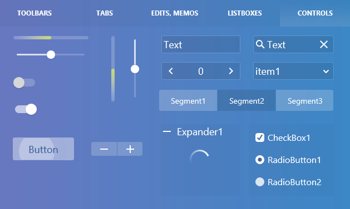Click the Button button
350x209 pixels.
[x=43, y=149]
